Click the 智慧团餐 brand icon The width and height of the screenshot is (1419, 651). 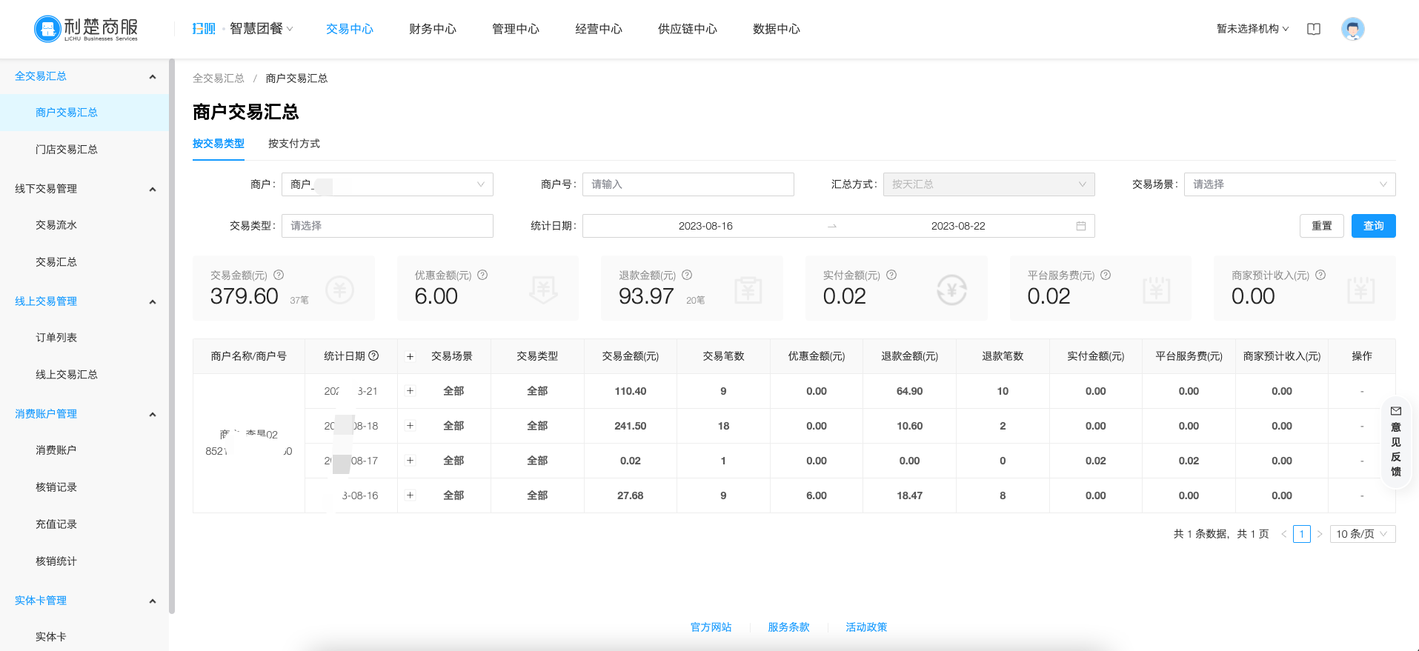204,29
